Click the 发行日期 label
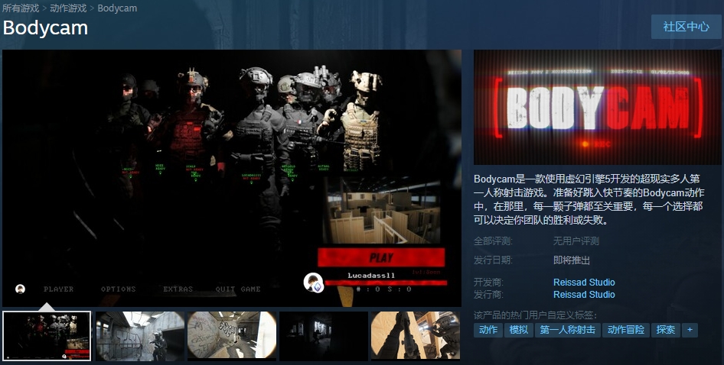This screenshot has height=365, width=724. tap(493, 260)
